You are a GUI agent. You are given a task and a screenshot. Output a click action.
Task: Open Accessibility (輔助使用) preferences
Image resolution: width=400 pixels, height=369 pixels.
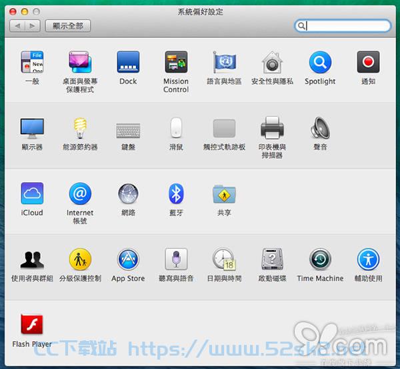point(368,259)
